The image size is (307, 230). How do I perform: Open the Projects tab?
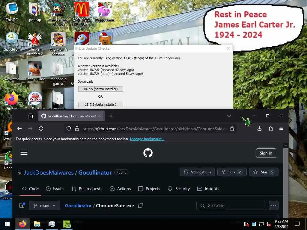[x=149, y=189]
